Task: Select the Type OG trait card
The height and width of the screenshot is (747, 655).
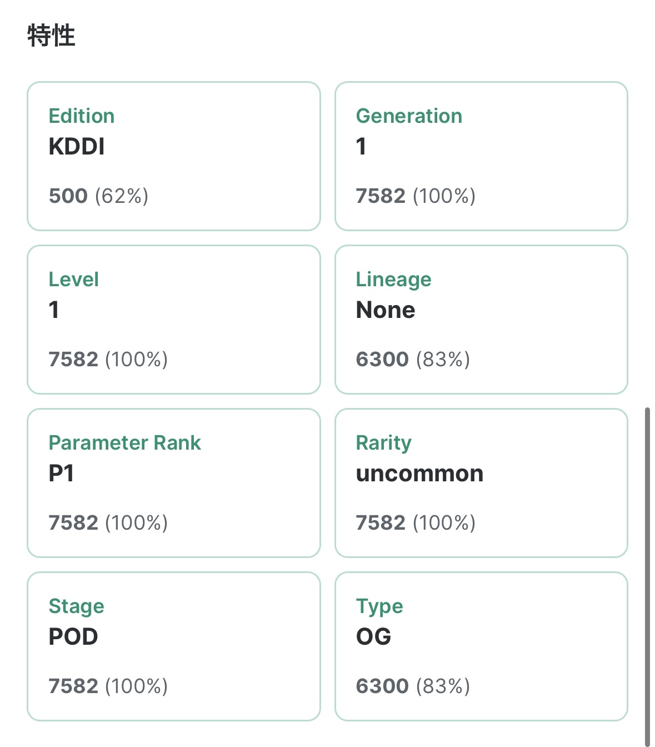Action: click(x=481, y=646)
